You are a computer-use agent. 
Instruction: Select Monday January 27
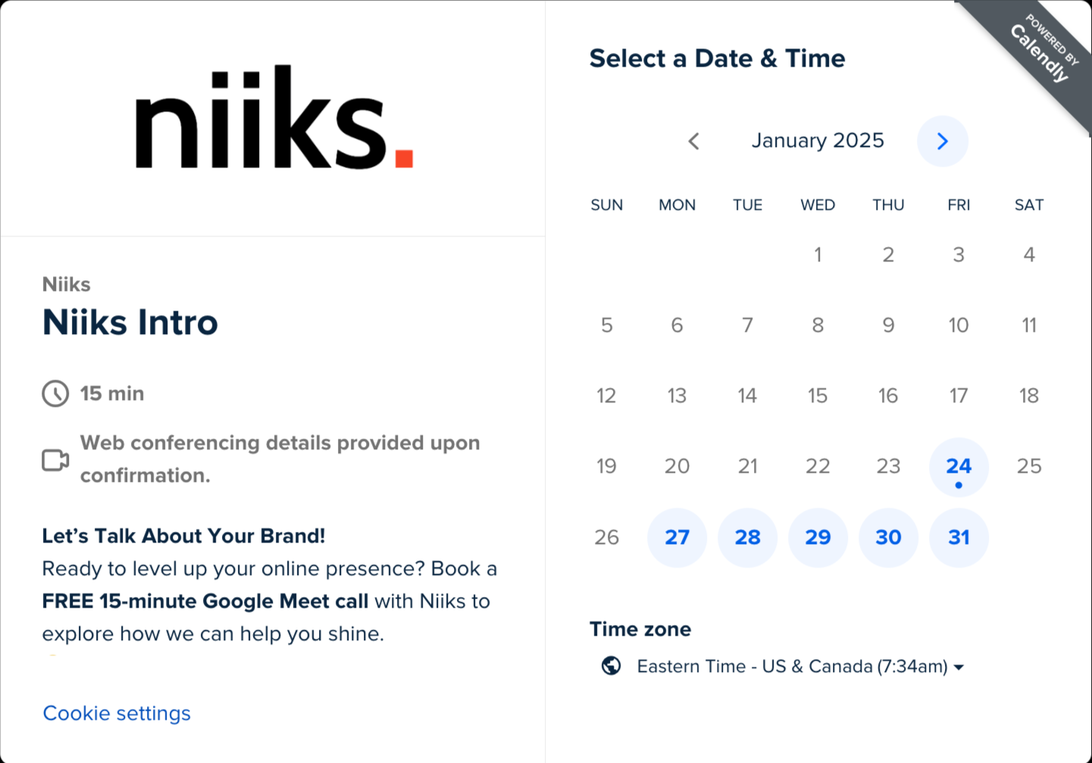(677, 537)
